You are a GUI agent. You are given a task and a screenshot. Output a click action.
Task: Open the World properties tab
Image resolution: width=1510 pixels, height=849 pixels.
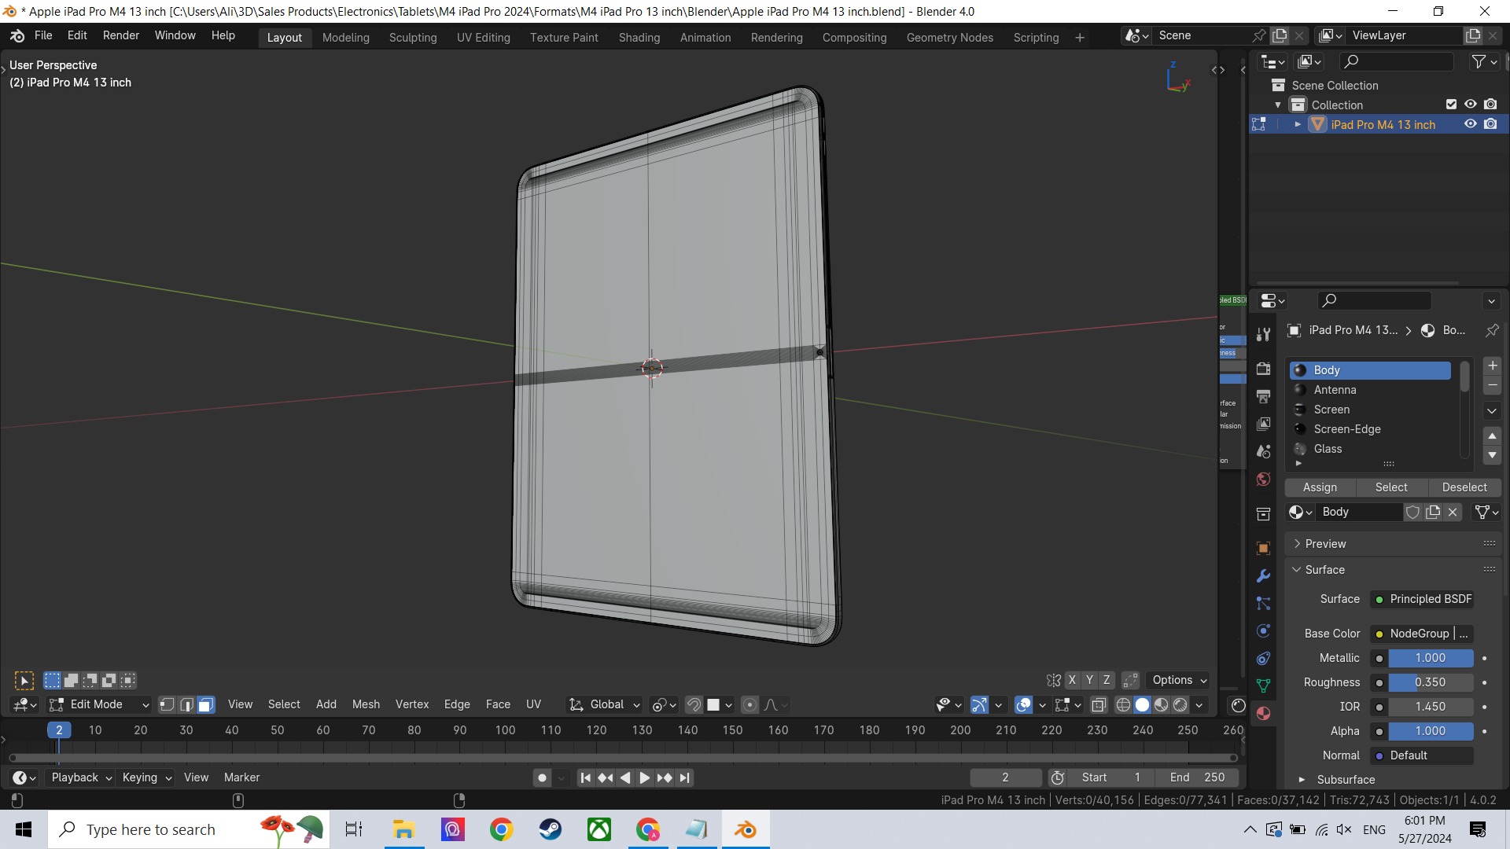tap(1263, 480)
